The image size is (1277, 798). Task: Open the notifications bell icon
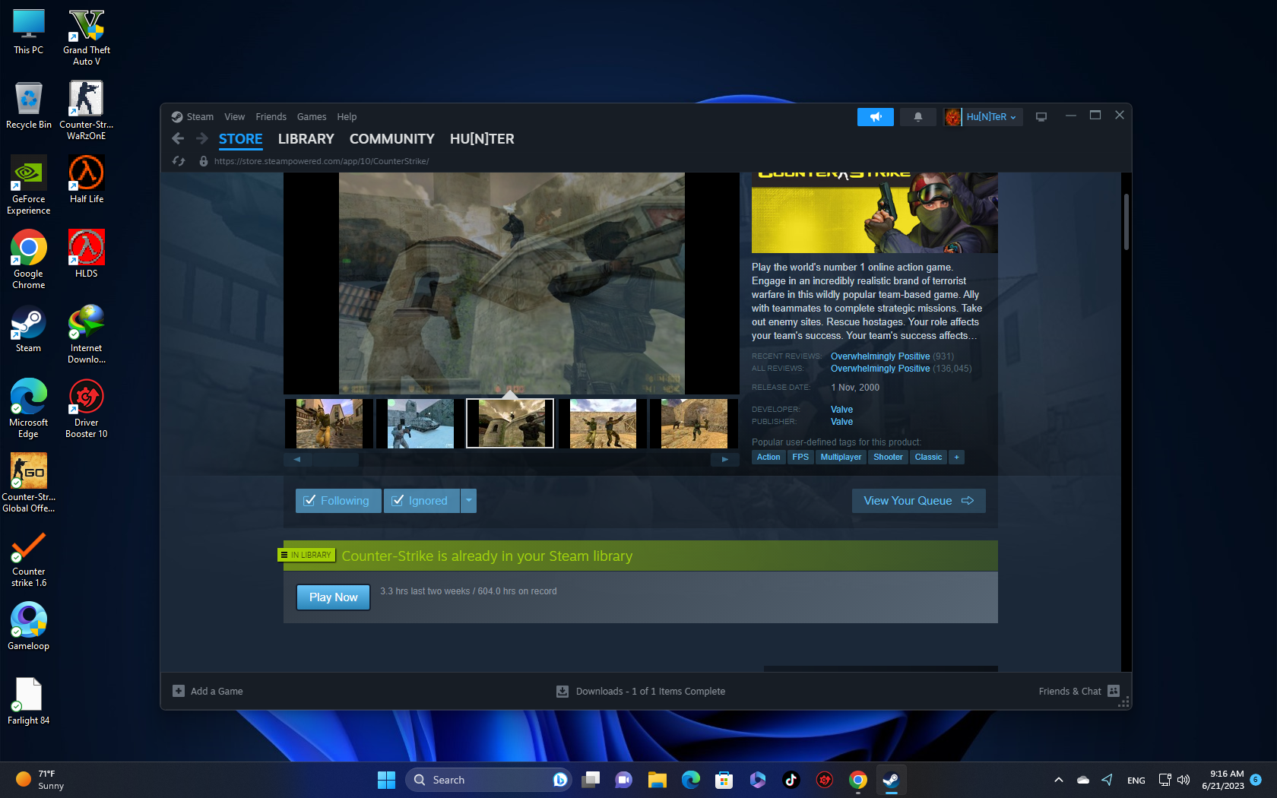point(917,117)
